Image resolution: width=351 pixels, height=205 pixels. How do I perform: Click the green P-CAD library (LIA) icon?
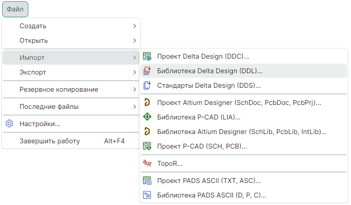pyautogui.click(x=147, y=117)
